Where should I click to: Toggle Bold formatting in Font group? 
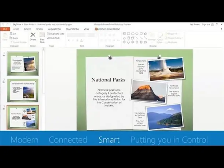tap(69, 40)
